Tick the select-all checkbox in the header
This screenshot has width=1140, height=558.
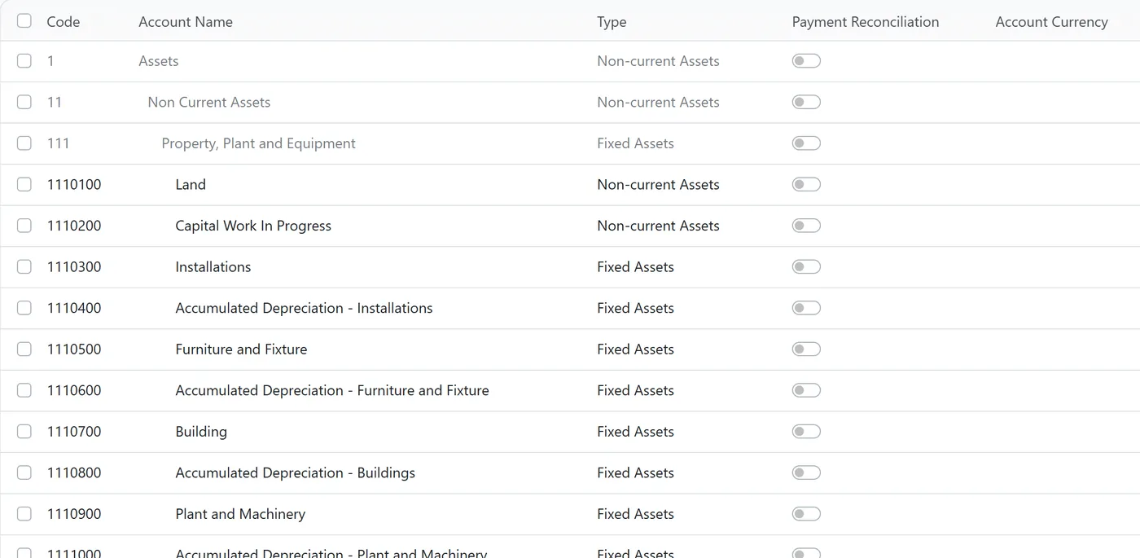(x=24, y=20)
